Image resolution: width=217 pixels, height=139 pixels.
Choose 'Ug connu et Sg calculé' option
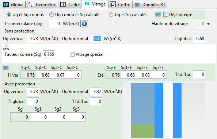pyautogui.click(x=75, y=15)
